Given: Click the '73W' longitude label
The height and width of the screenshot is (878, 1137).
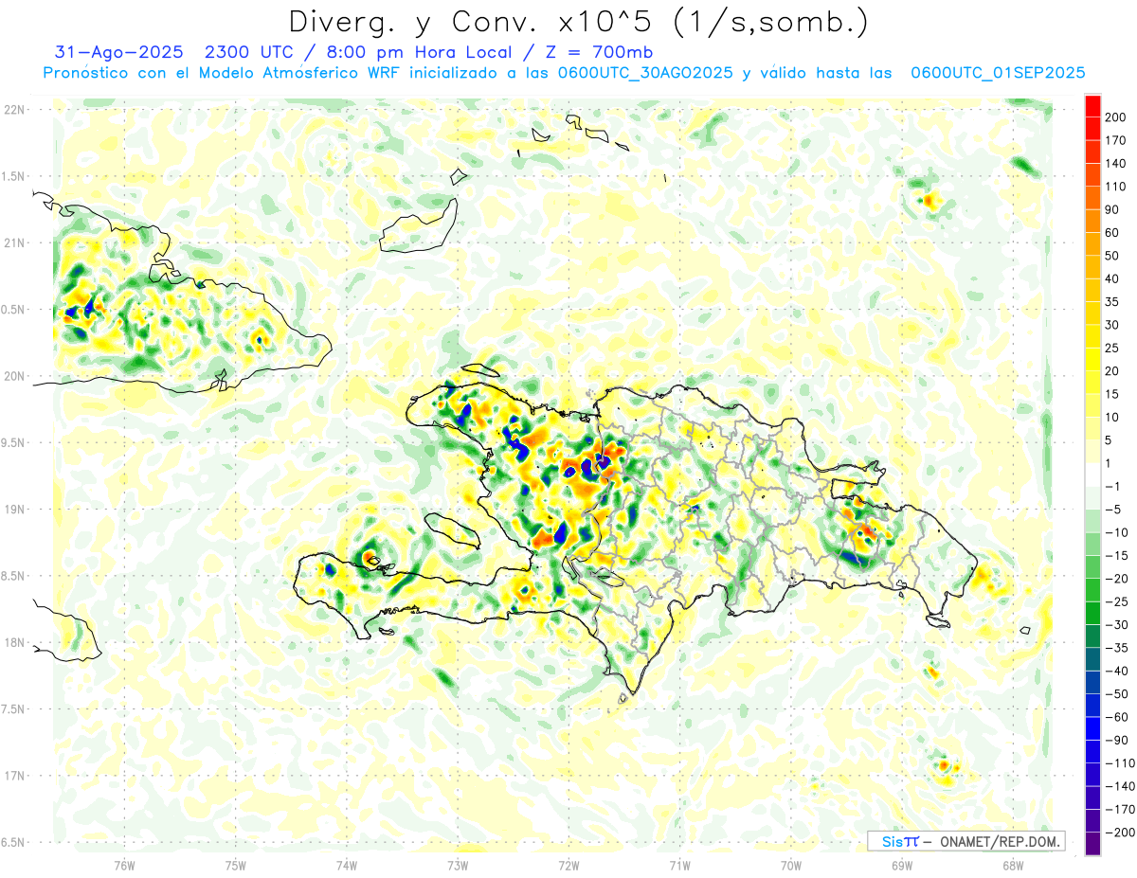Looking at the screenshot, I should 458,866.
